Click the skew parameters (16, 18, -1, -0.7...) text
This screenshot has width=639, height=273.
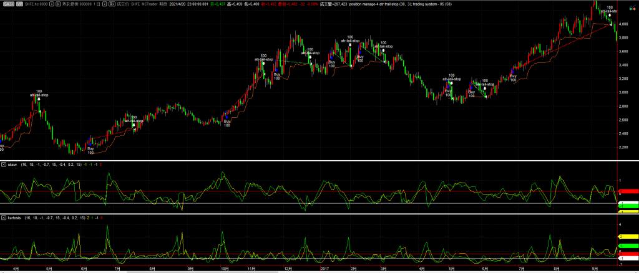point(51,165)
